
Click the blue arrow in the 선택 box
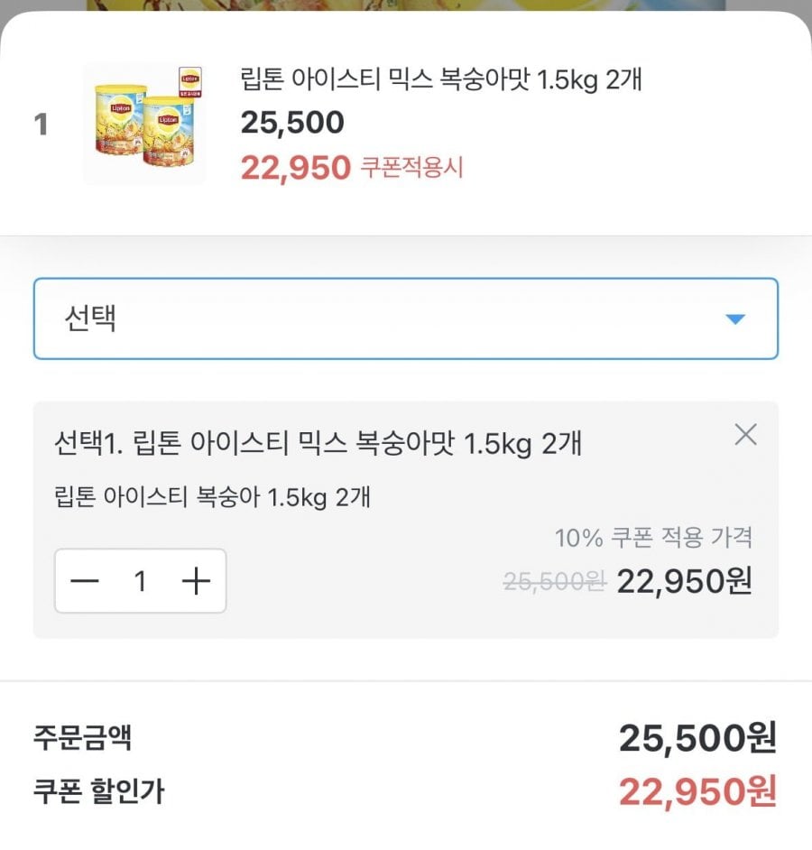[736, 319]
